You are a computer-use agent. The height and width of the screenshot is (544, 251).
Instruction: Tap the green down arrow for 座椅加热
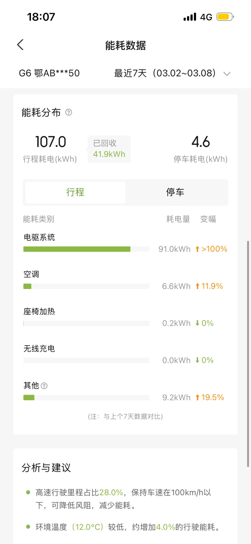pos(198,323)
